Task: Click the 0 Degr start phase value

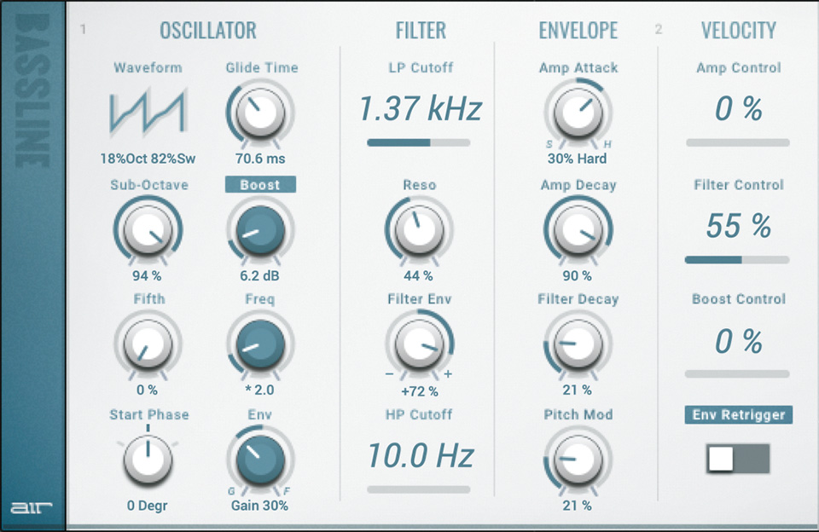Action: [148, 506]
